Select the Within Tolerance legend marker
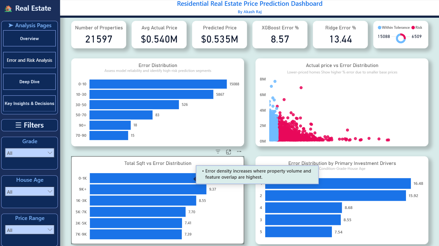 point(380,28)
